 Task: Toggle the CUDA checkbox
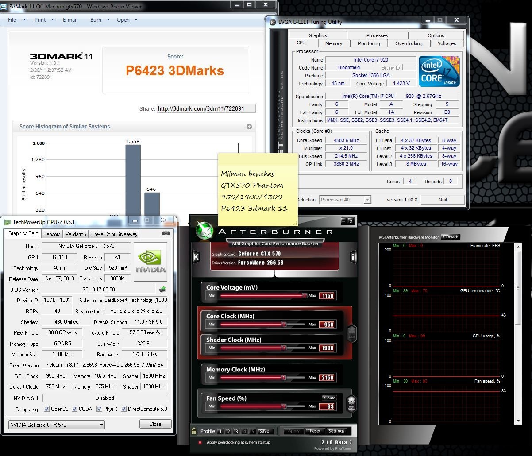[75, 409]
